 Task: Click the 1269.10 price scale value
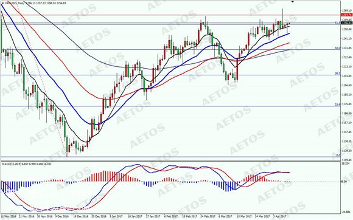click(347, 10)
